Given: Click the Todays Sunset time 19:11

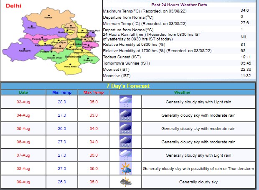Looking at the screenshot, I should point(246,57).
